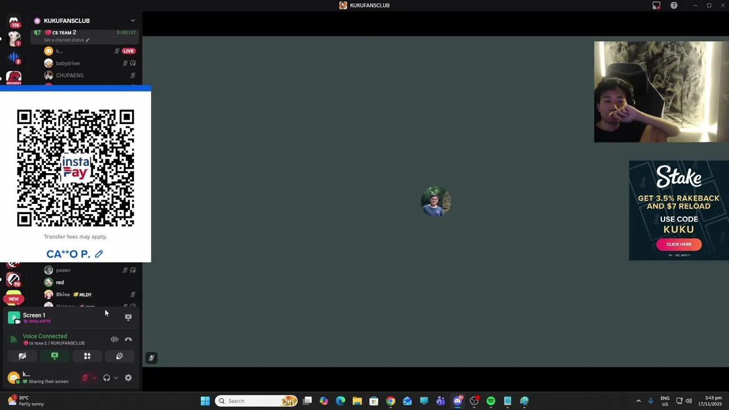Open Spotify from taskbar
This screenshot has height=410, width=729.
[491, 401]
